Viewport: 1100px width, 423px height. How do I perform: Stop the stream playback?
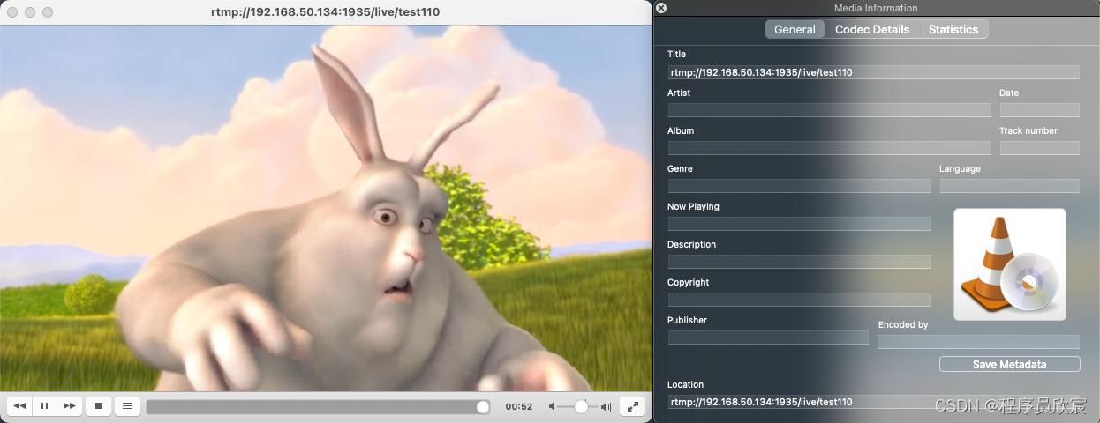pyautogui.click(x=98, y=406)
